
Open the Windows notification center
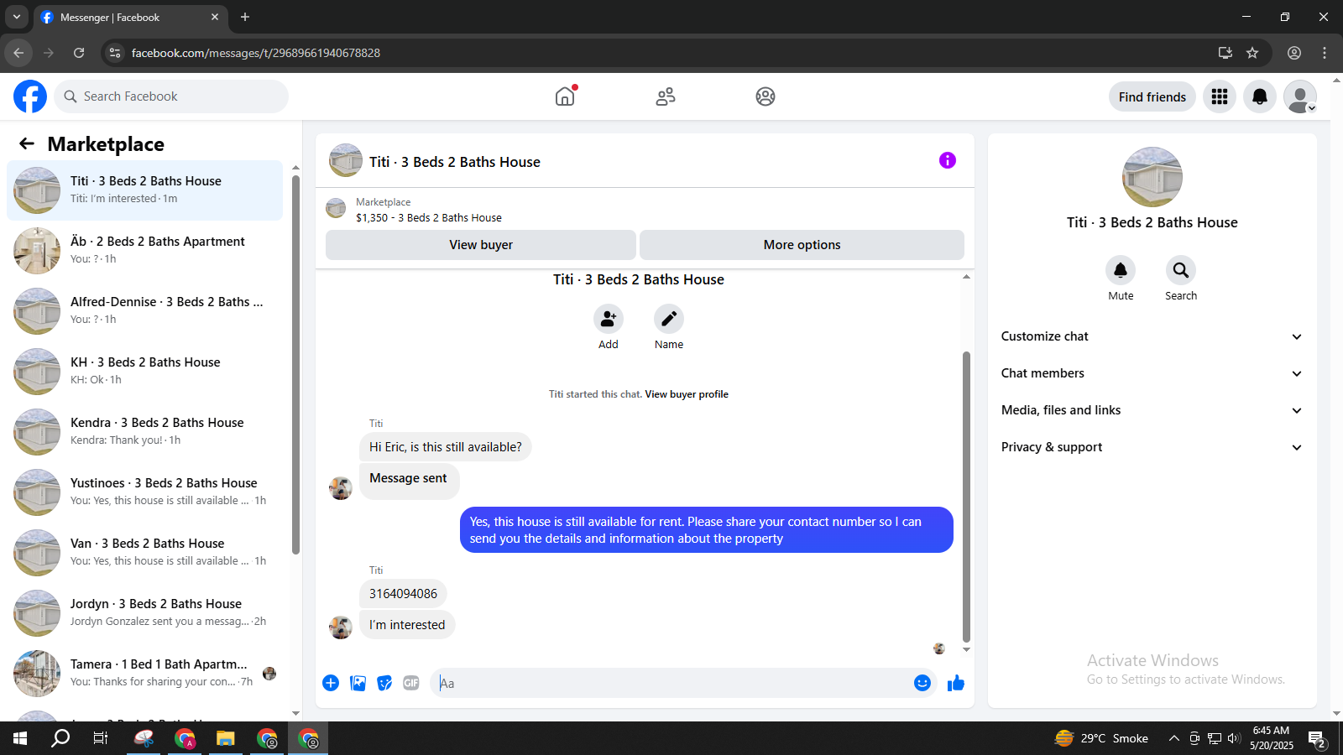tap(1317, 739)
